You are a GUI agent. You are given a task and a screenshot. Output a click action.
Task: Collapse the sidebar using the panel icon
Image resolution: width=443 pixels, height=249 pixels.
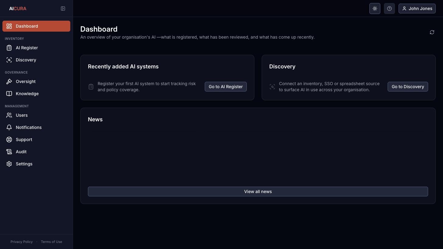pos(63,9)
